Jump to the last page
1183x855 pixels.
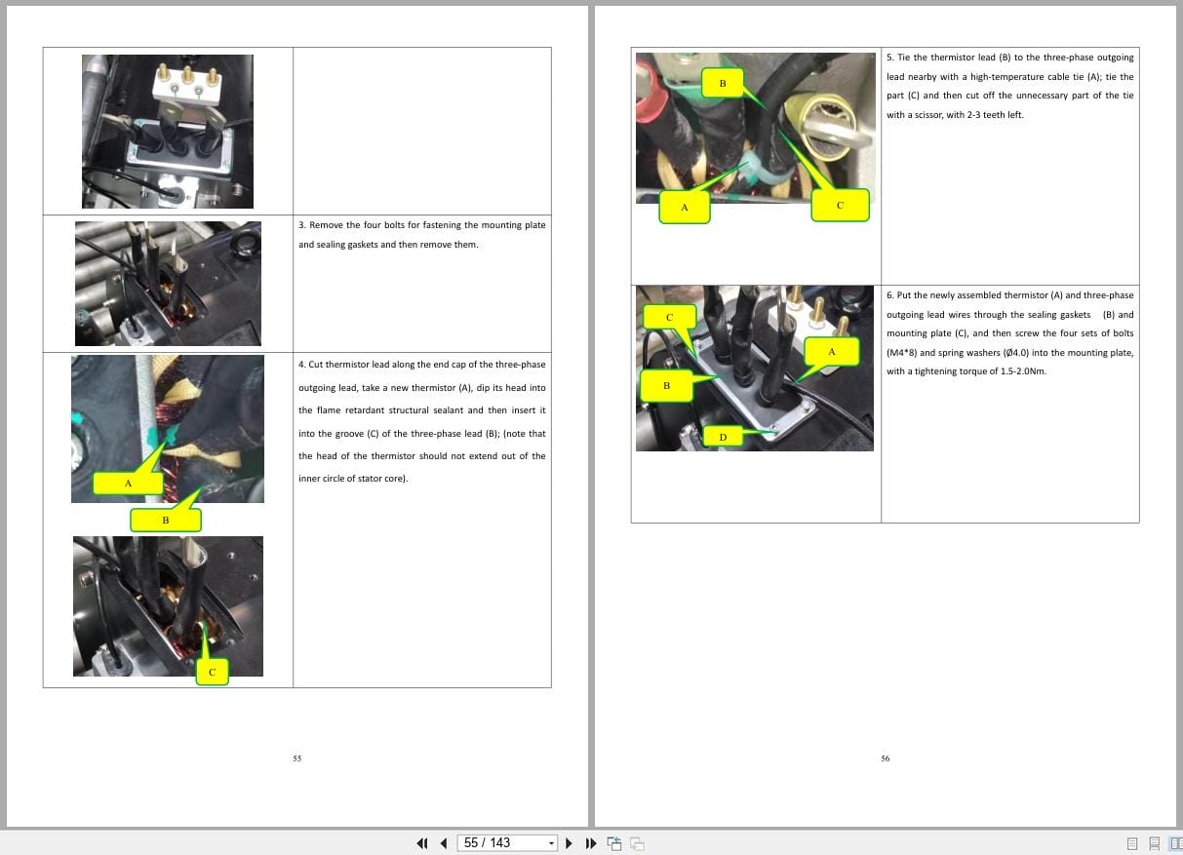click(x=590, y=843)
